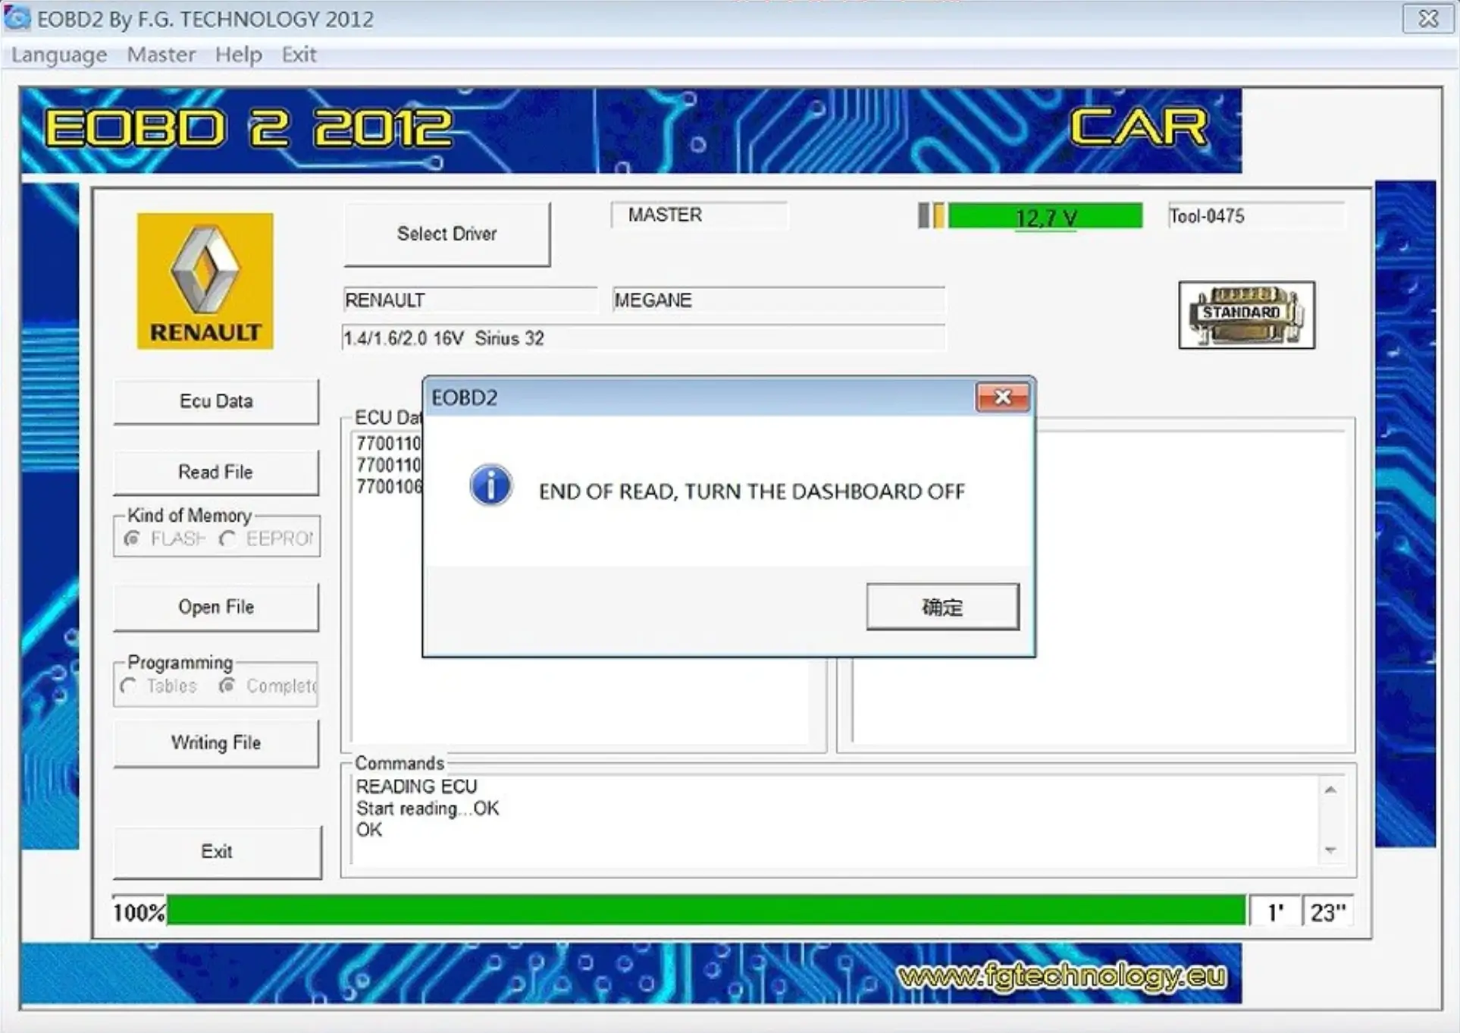This screenshot has width=1460, height=1033.
Task: Click the Renault brand logo
Action: (205, 281)
